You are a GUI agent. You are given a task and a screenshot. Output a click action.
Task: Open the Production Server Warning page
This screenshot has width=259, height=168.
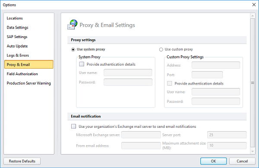point(29,83)
